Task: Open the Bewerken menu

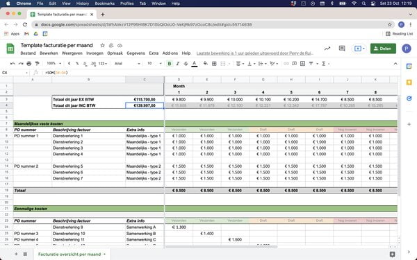Action: (49, 53)
